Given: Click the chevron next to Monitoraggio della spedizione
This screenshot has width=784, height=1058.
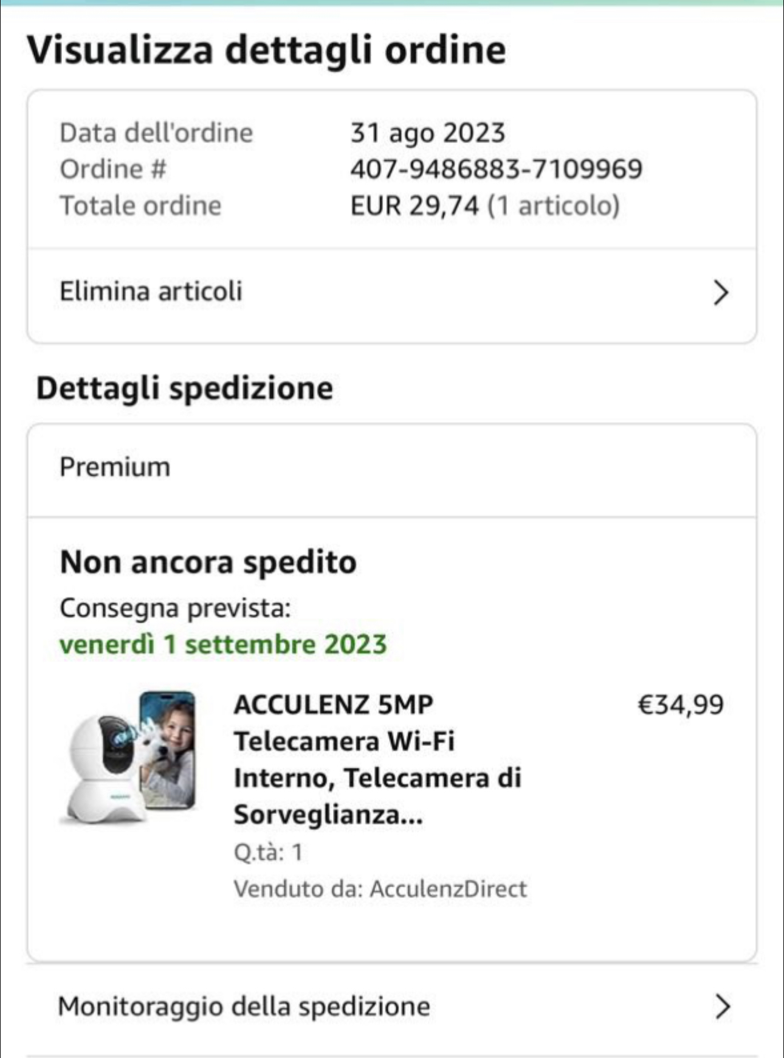Looking at the screenshot, I should 721,1006.
